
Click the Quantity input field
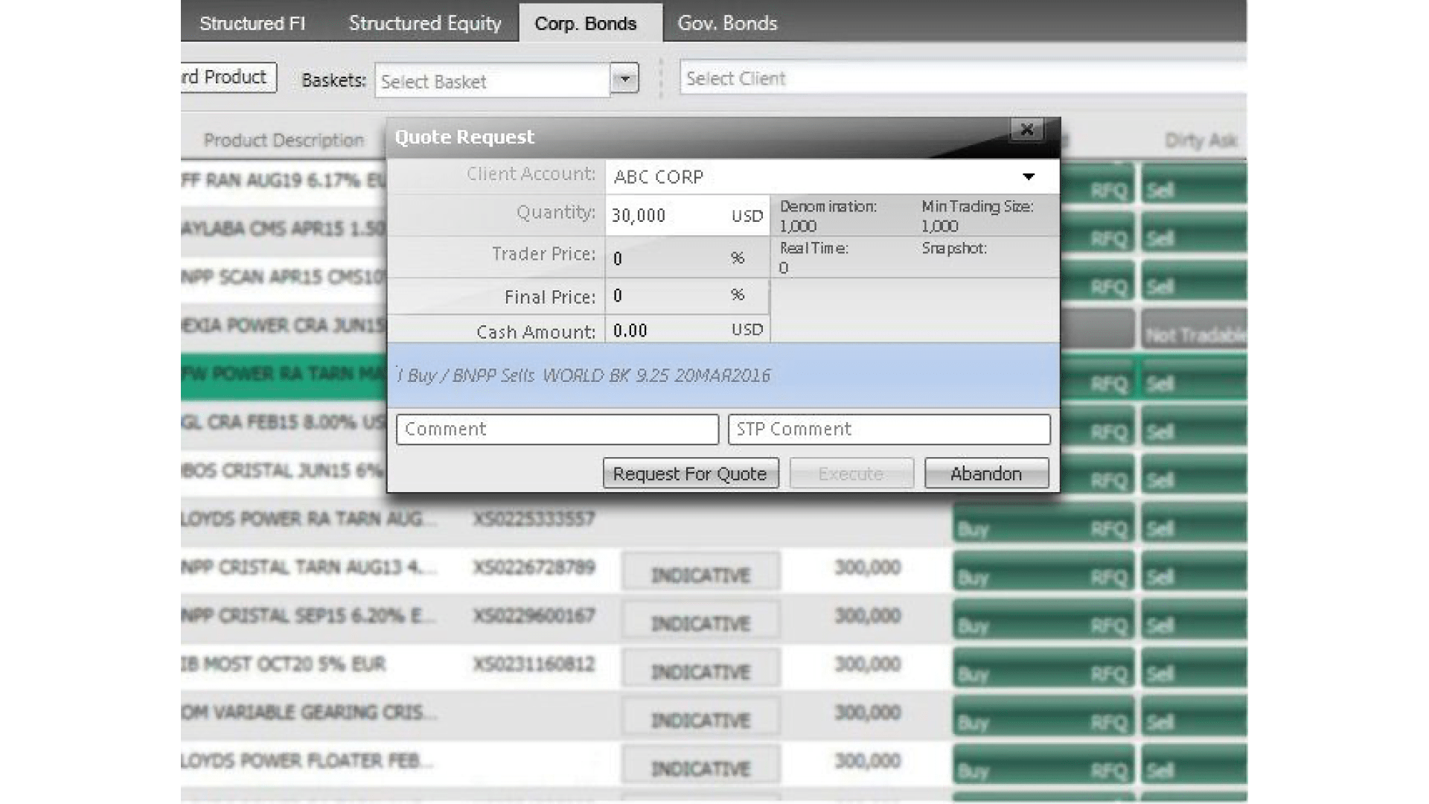click(666, 216)
